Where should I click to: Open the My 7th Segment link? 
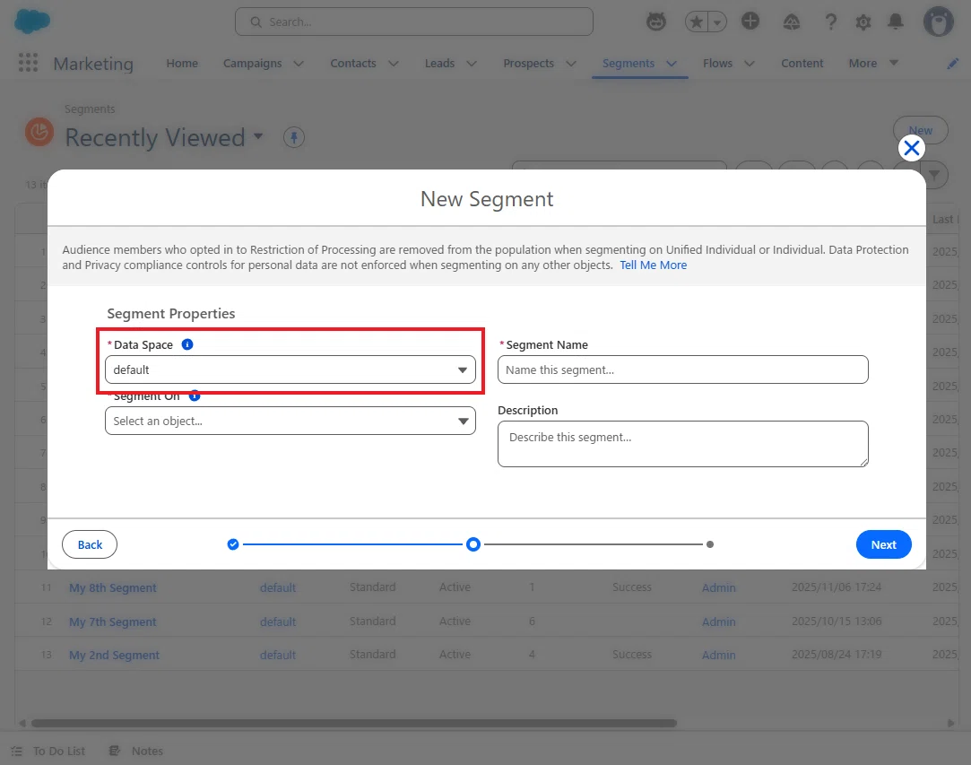point(113,622)
